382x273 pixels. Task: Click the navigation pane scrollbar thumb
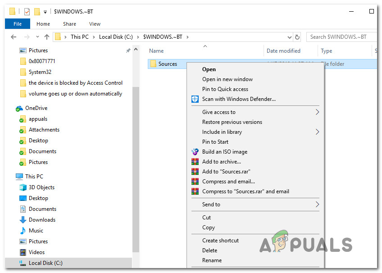pyautogui.click(x=136, y=169)
